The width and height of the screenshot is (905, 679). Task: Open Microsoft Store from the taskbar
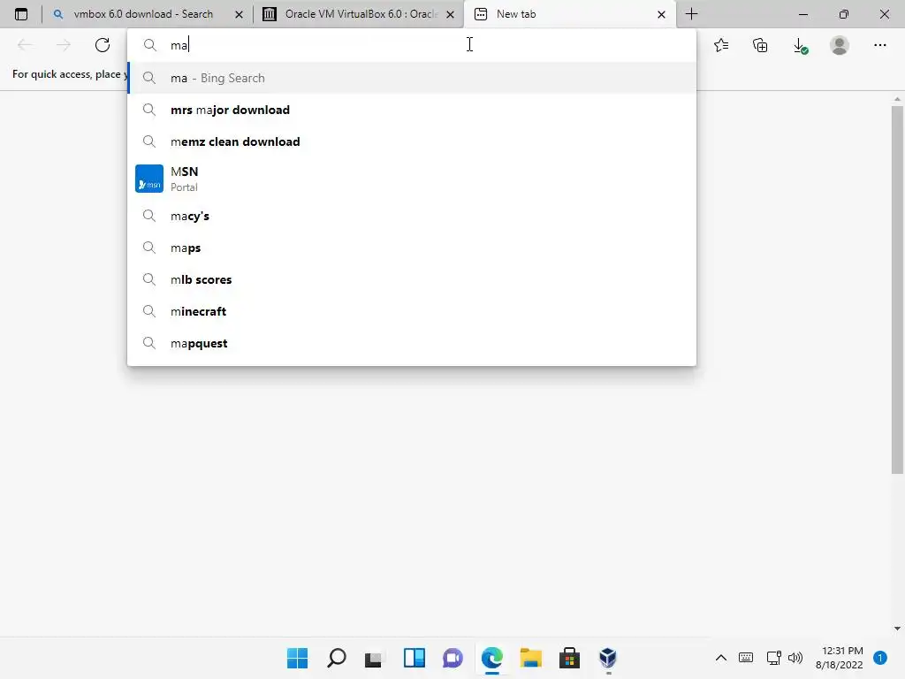coord(569,658)
